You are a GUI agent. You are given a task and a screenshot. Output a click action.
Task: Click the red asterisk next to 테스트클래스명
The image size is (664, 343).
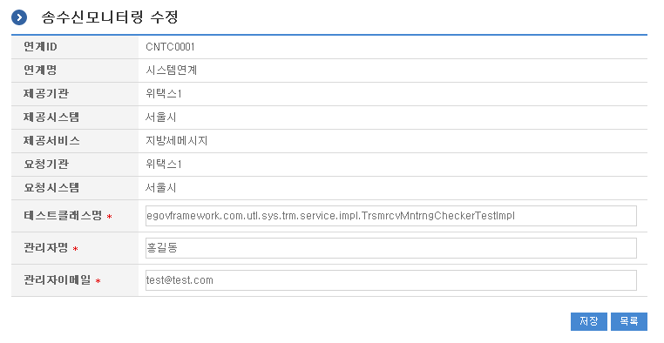[109, 217]
